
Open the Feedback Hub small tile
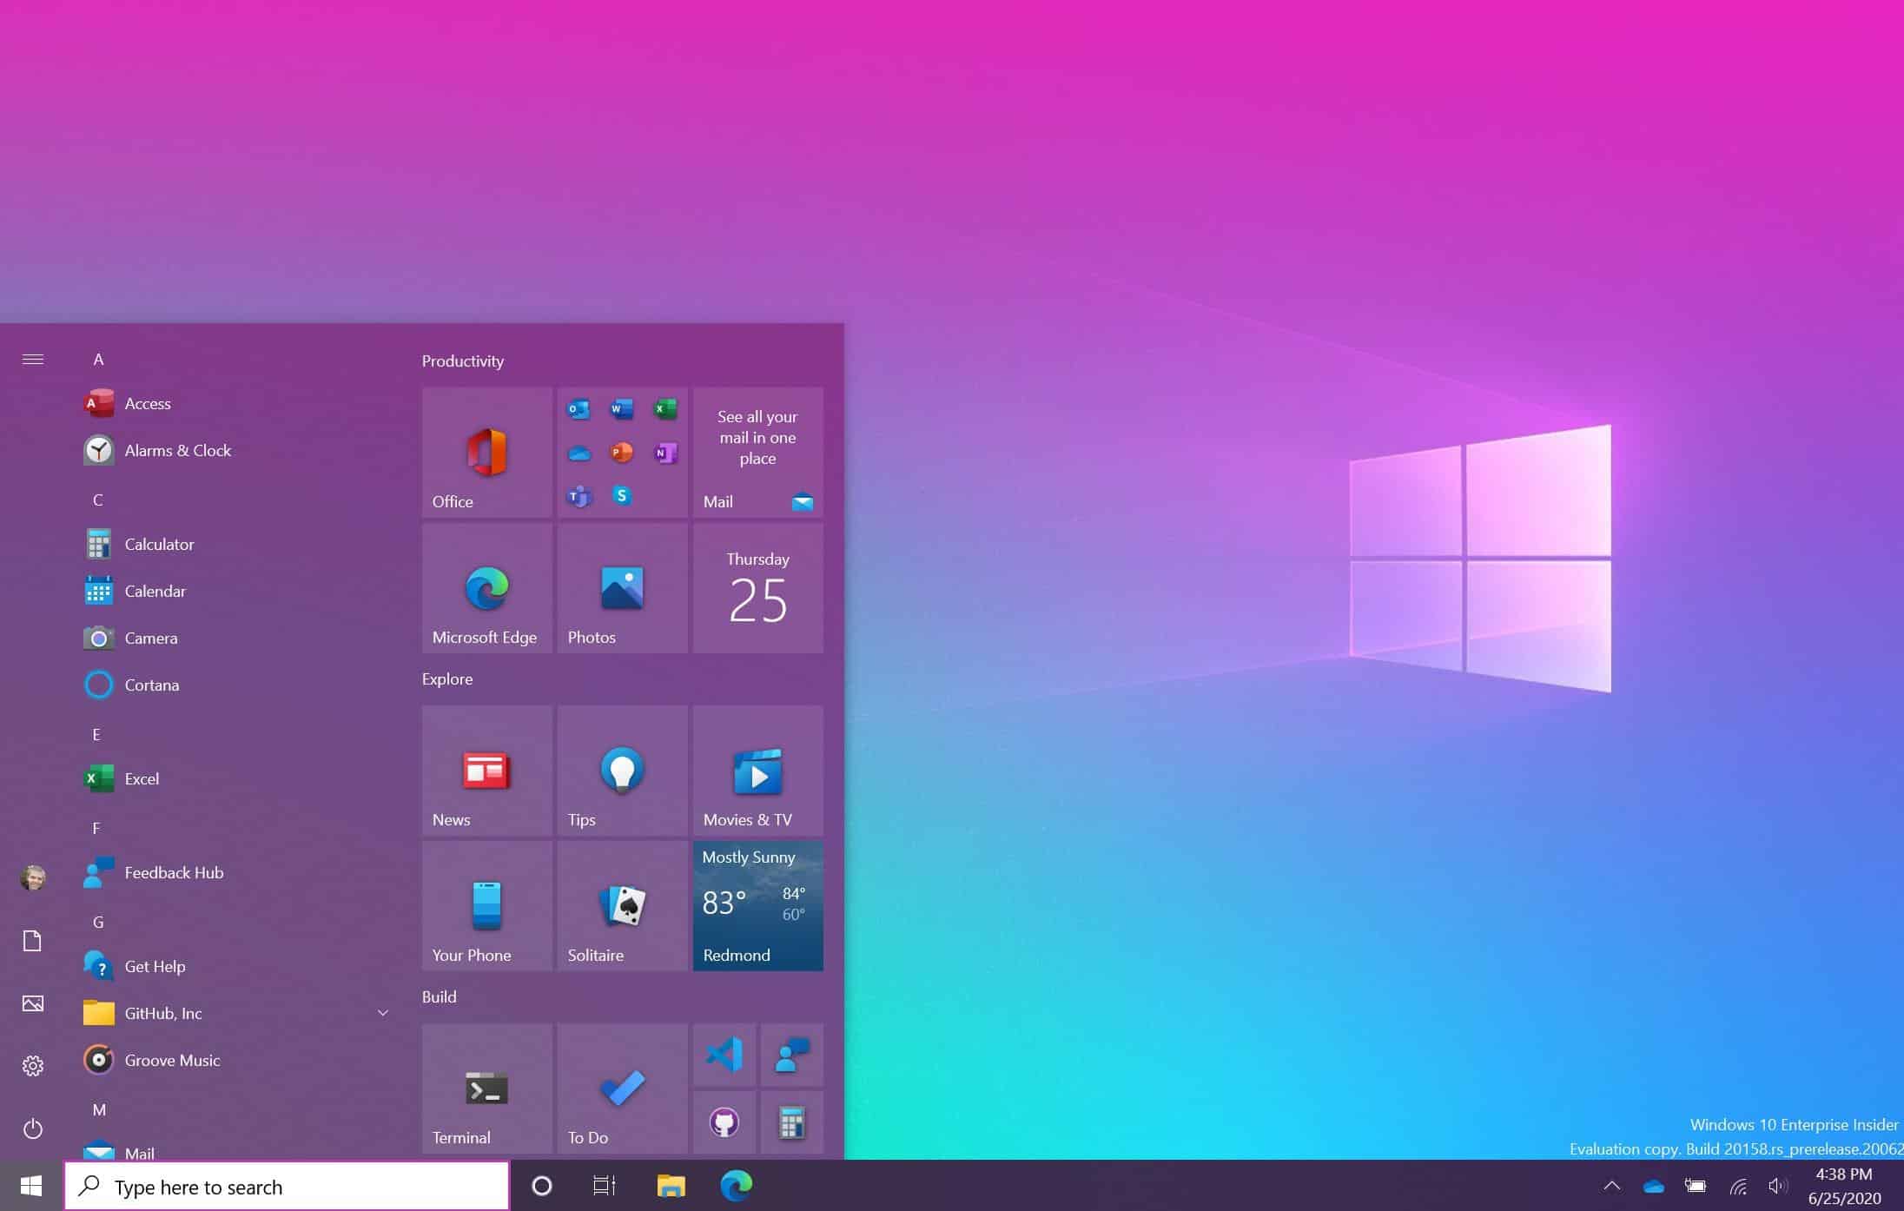(x=792, y=1055)
